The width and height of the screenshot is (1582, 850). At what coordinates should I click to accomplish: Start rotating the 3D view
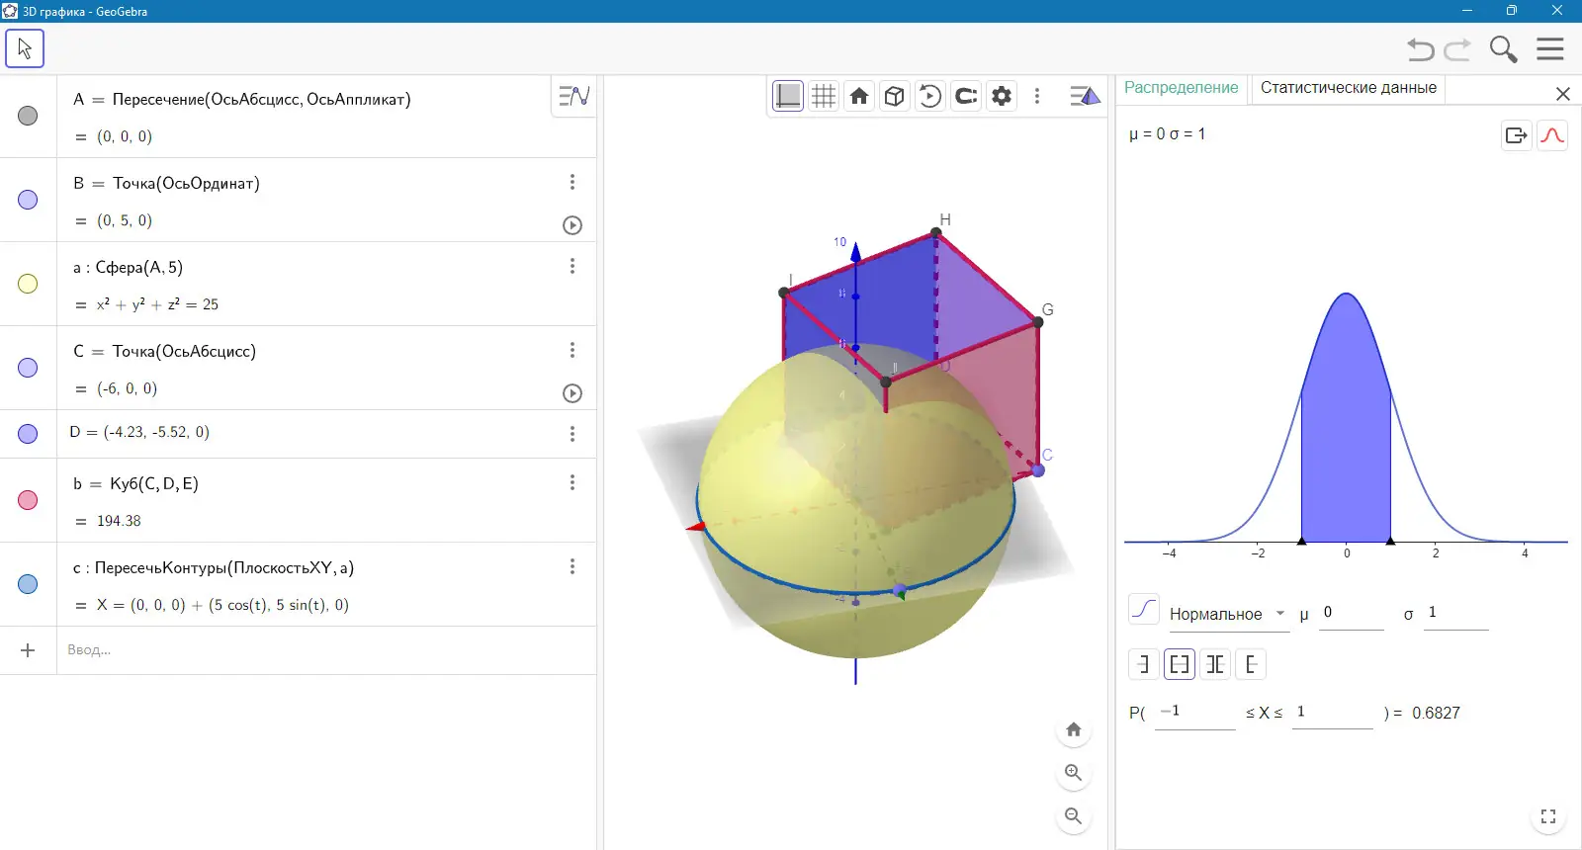pyautogui.click(x=930, y=96)
